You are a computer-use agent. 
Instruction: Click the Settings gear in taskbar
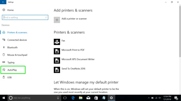pos(111,98)
